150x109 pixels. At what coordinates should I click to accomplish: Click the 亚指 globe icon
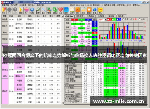coord(94,11)
